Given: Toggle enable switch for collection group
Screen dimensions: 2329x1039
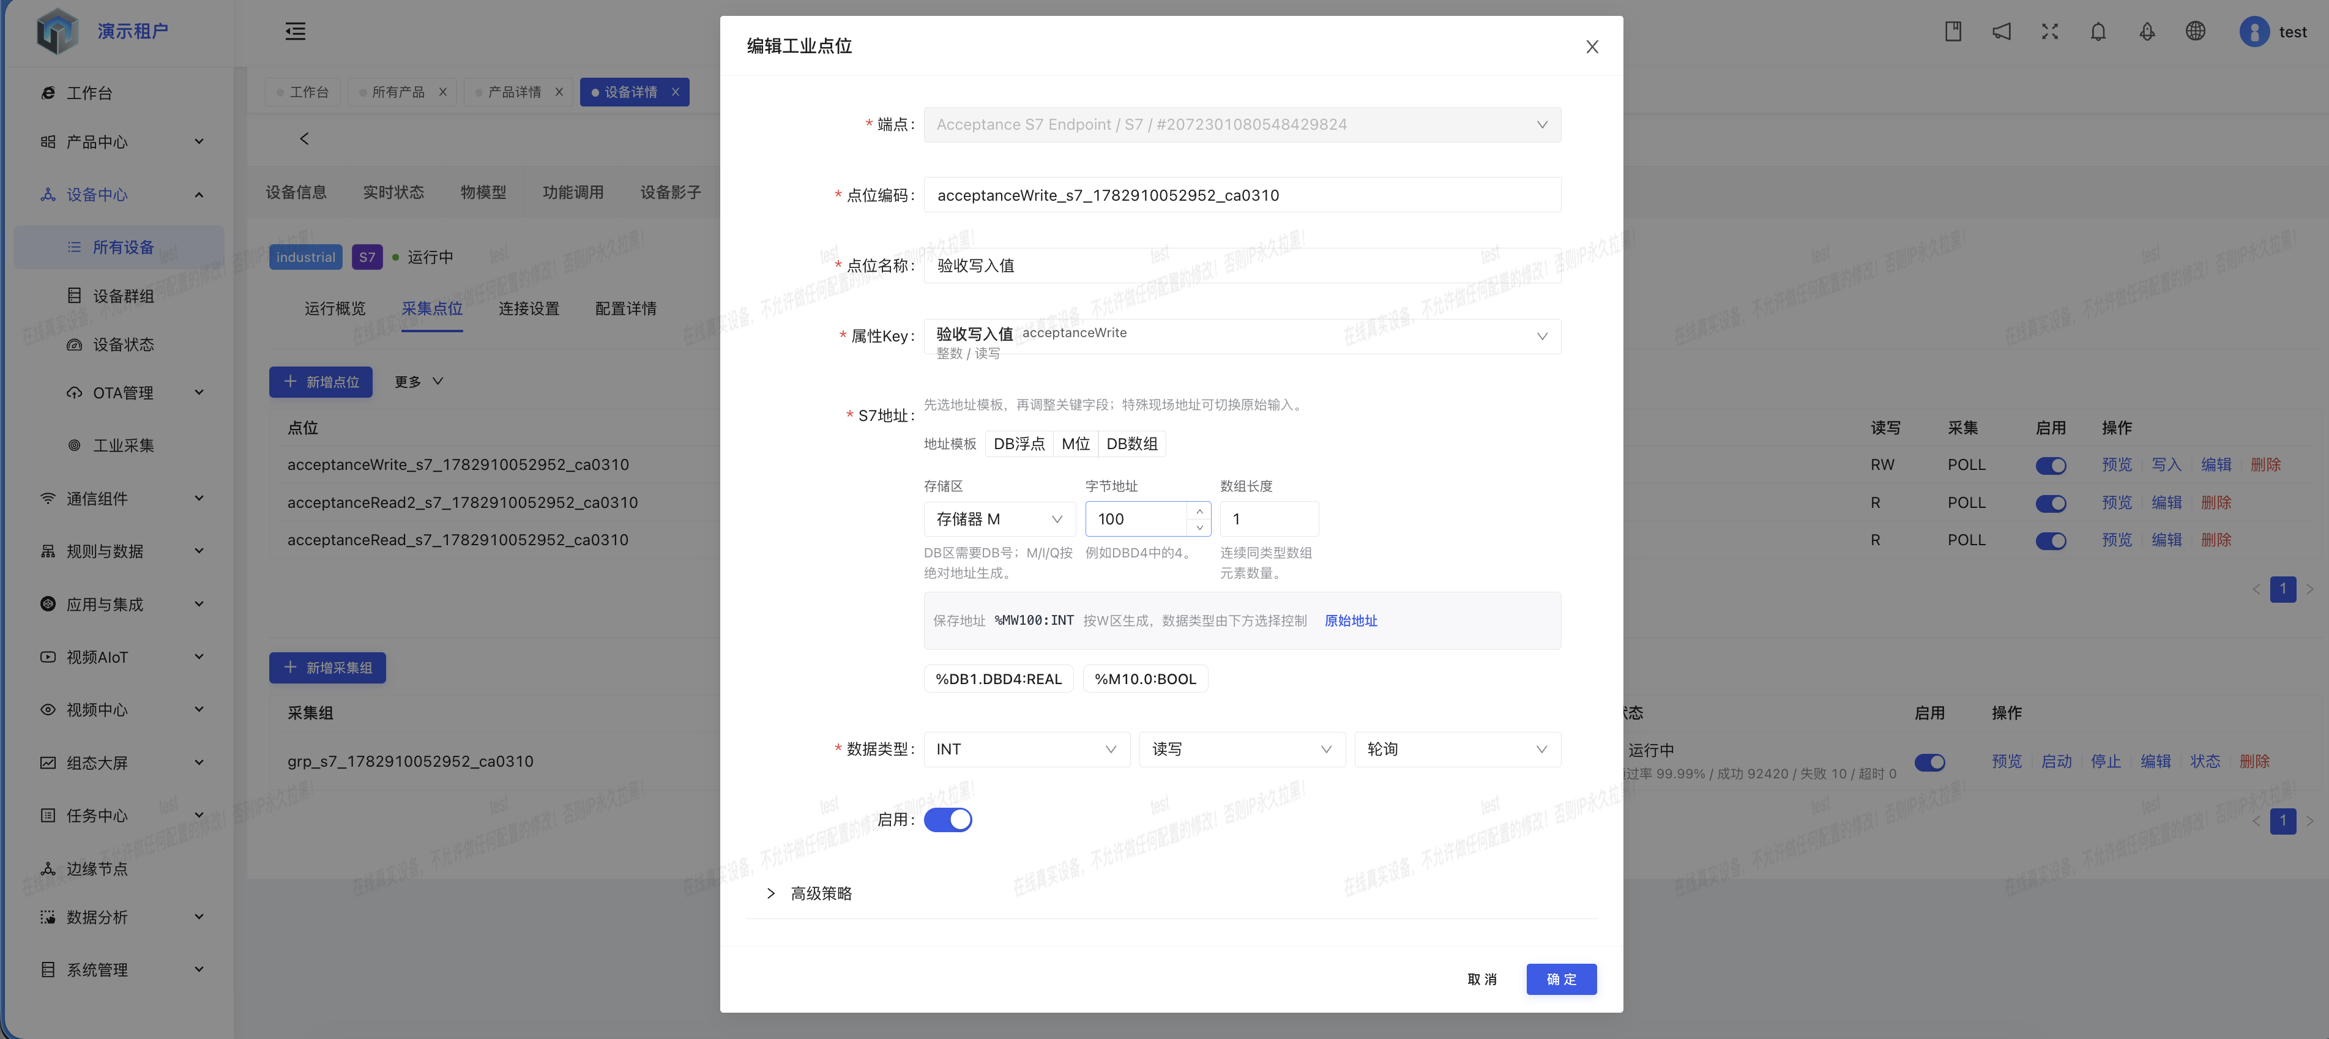Looking at the screenshot, I should pos(1929,762).
